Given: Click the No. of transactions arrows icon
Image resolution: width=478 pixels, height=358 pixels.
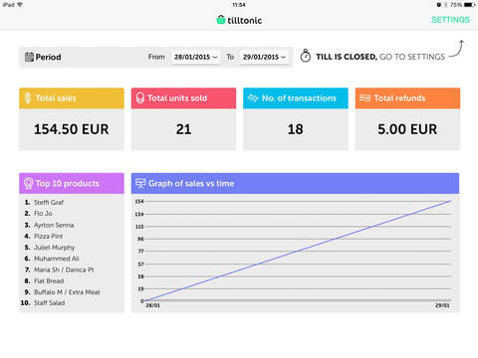Looking at the screenshot, I should pos(253,98).
